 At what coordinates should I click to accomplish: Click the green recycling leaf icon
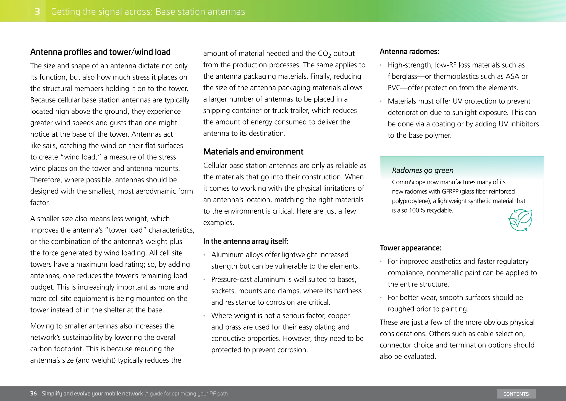520,220
